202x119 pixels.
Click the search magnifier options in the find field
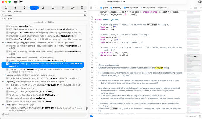(x=3, y=15)
